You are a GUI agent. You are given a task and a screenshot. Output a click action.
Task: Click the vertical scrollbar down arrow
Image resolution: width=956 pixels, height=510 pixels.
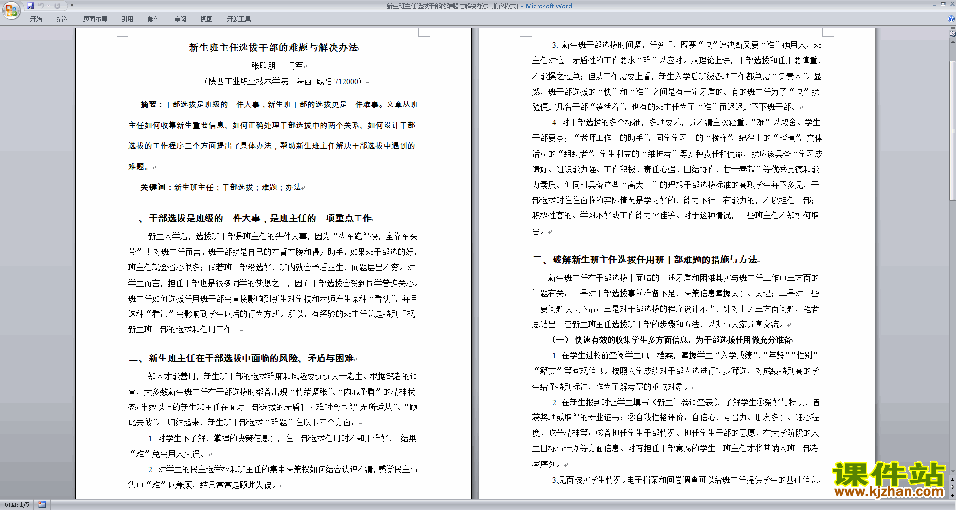pos(952,471)
